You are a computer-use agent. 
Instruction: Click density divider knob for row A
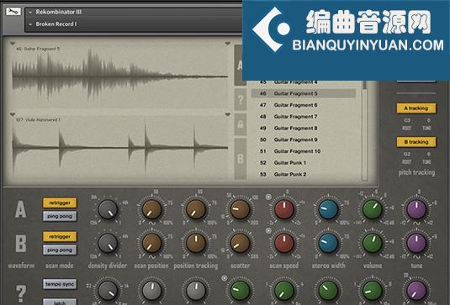pos(108,209)
